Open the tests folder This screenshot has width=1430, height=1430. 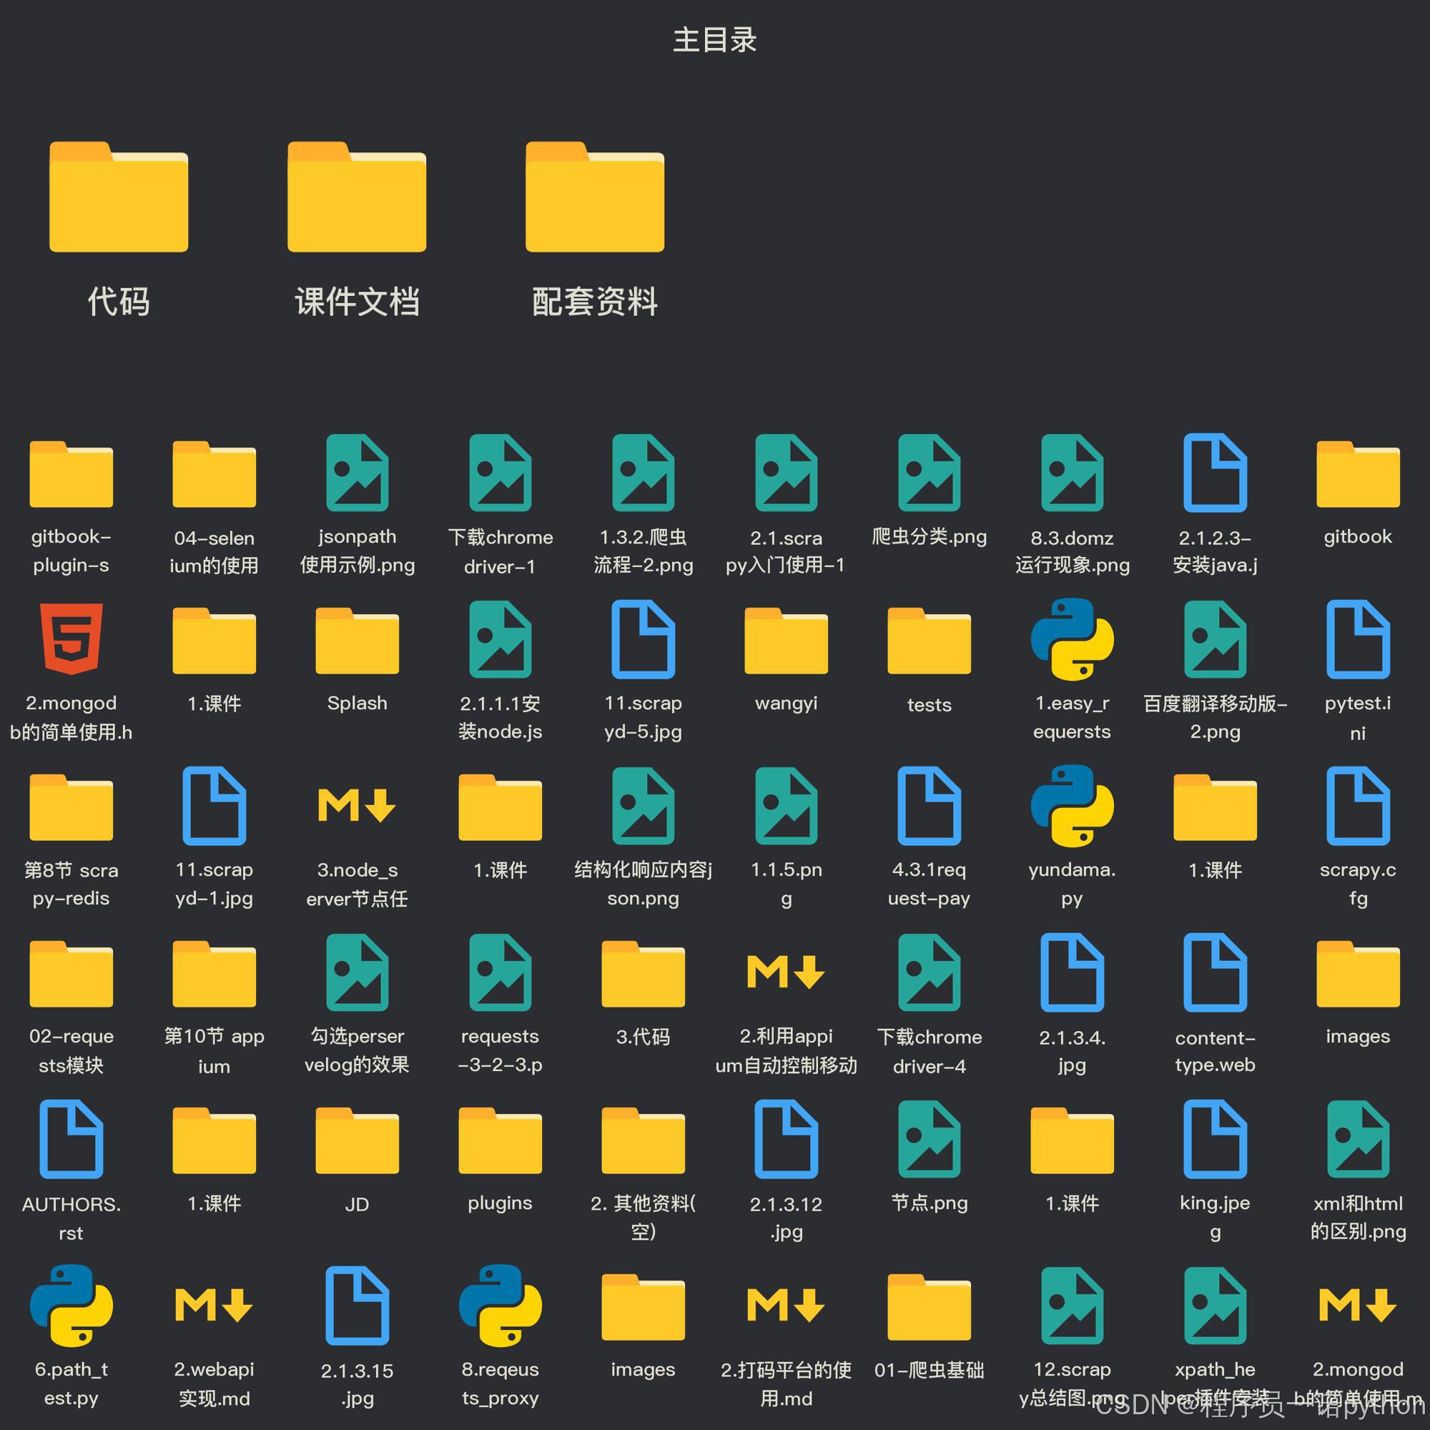[929, 640]
